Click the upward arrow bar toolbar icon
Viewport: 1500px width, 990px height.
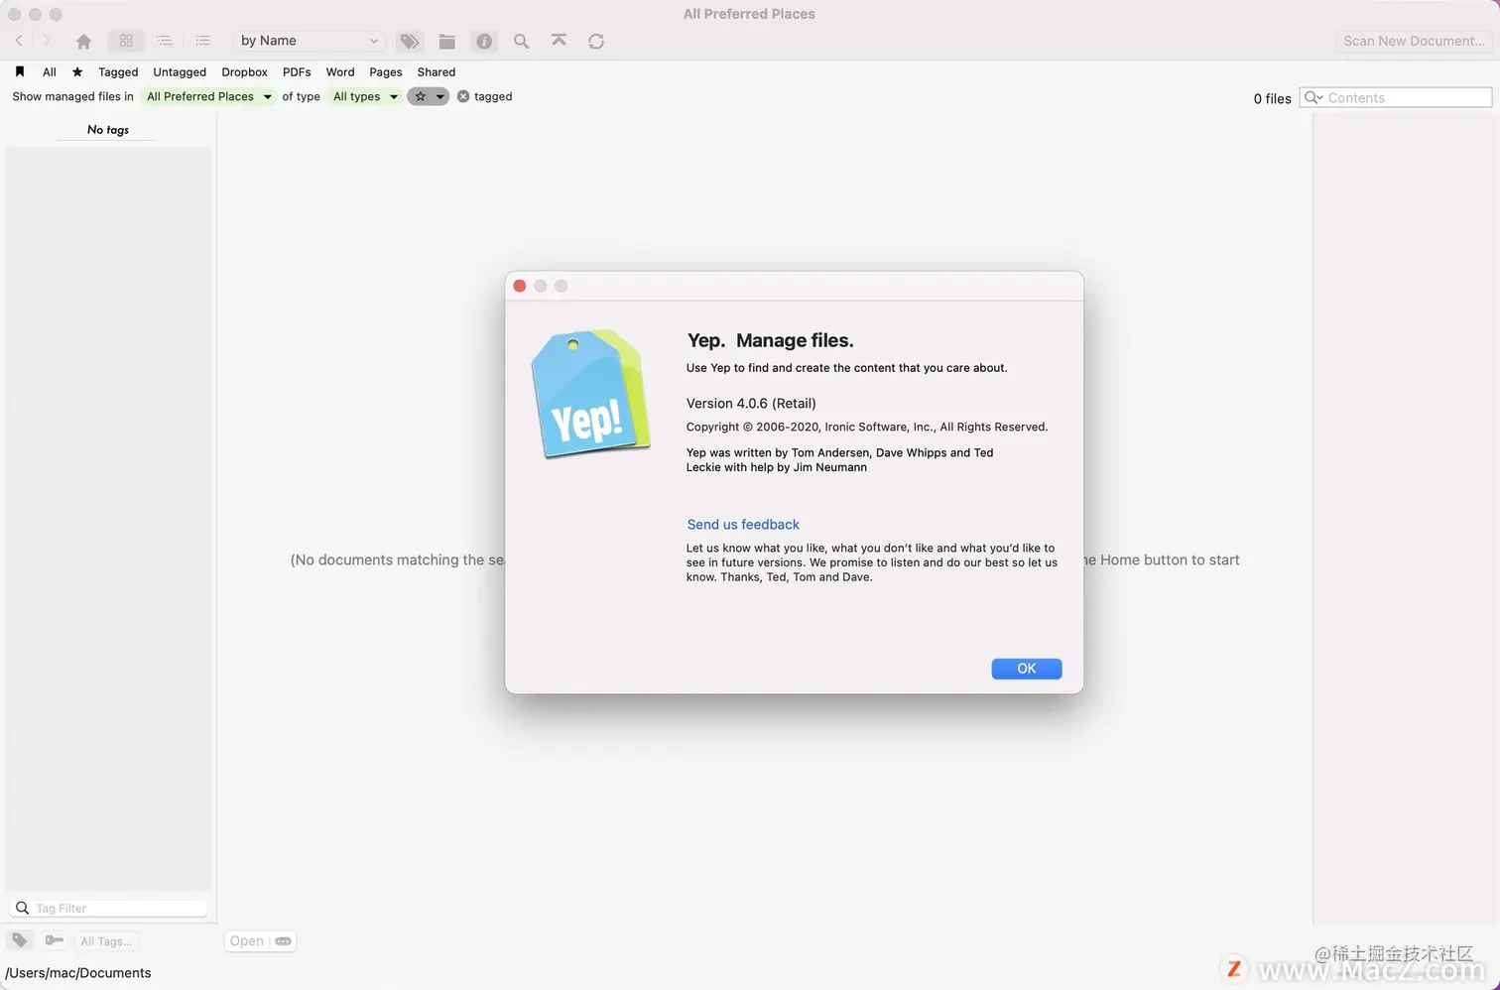559,41
